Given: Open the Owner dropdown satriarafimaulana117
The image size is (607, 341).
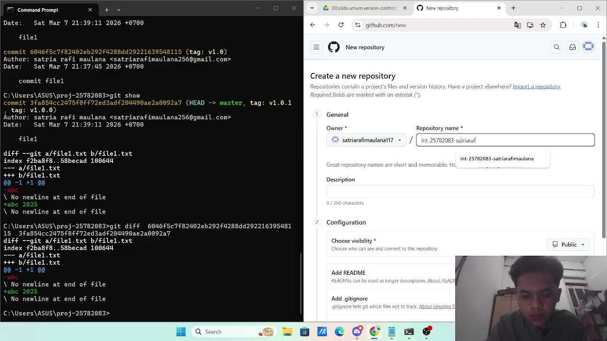Looking at the screenshot, I should click(x=367, y=140).
